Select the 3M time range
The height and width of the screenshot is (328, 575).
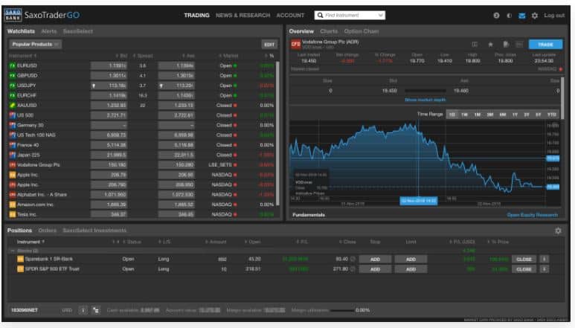pos(489,115)
